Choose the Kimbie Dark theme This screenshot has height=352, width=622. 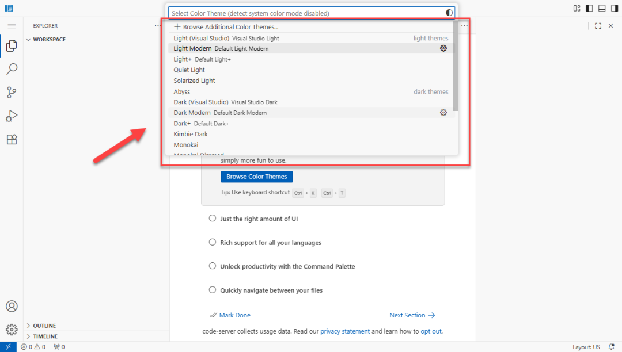(x=191, y=134)
